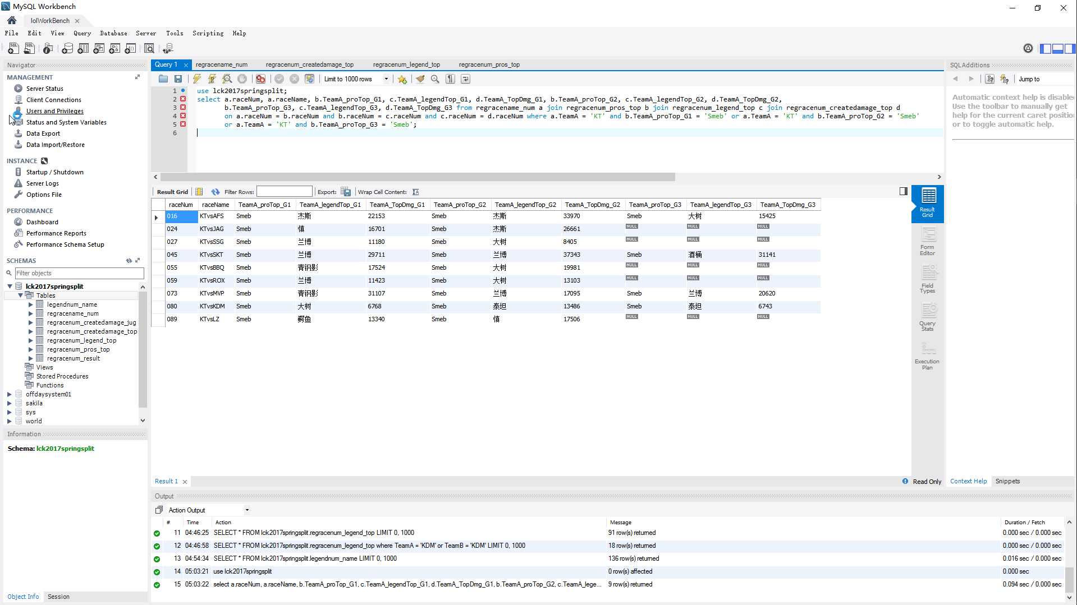
Task: Search table data icon in main toolbar
Action: coord(149,49)
